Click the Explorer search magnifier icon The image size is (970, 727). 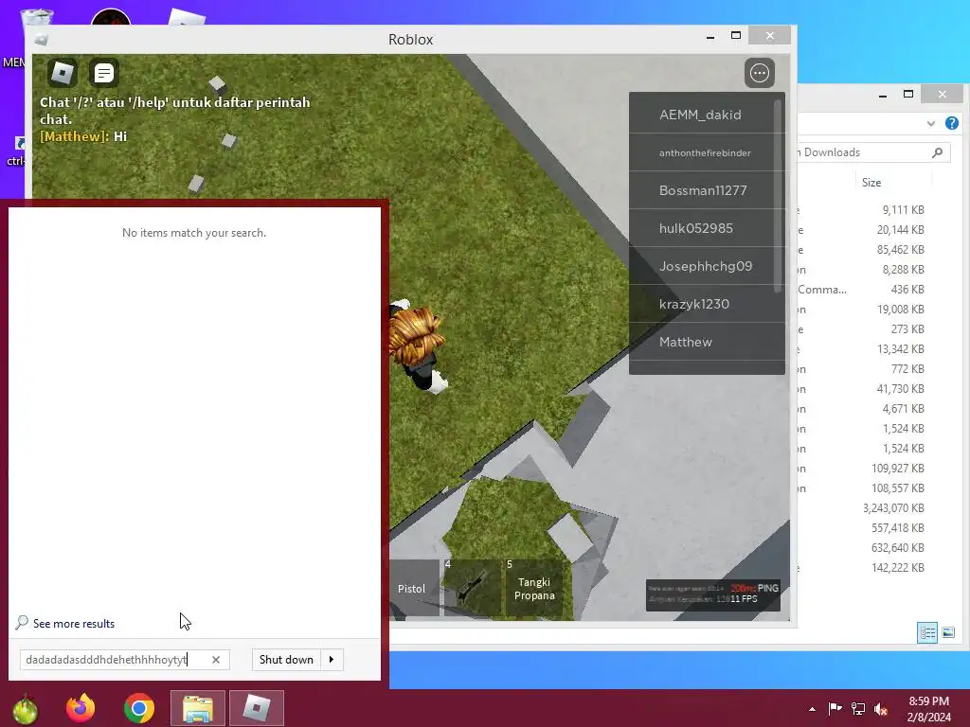938,152
